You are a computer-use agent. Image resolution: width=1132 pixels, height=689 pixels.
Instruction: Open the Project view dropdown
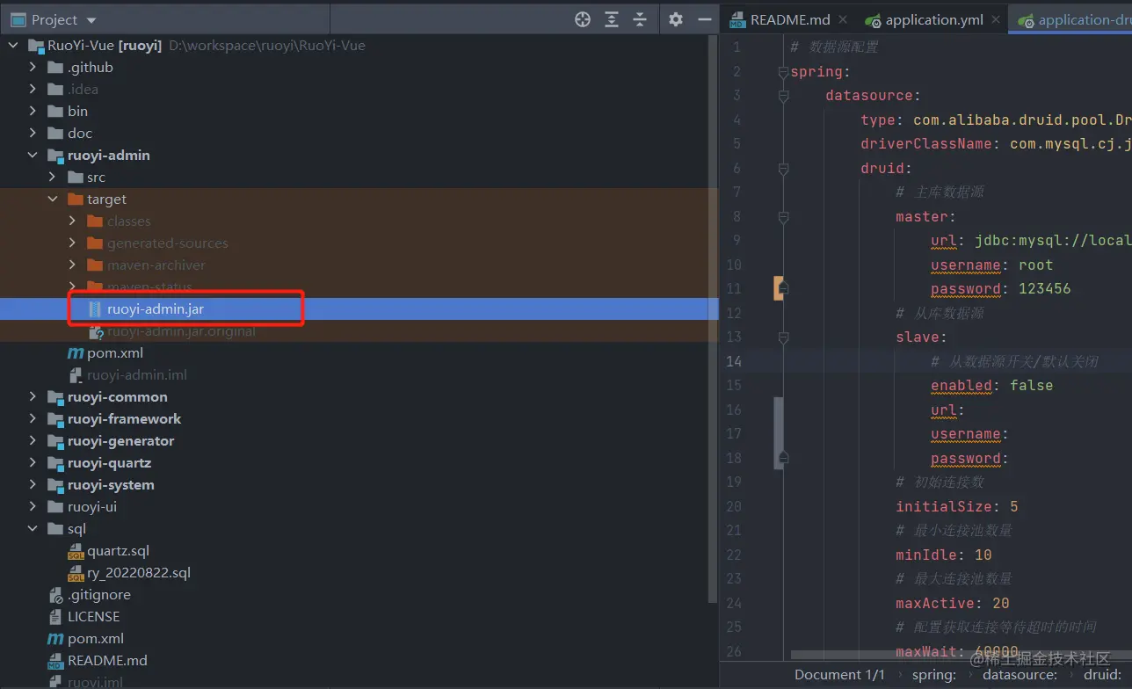coord(54,19)
